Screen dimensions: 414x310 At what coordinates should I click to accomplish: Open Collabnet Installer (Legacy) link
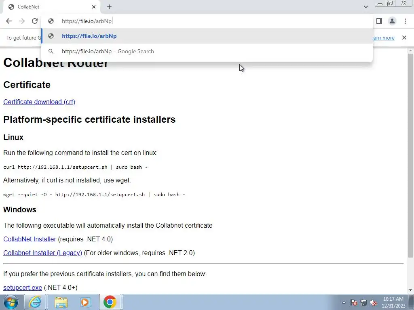click(42, 253)
